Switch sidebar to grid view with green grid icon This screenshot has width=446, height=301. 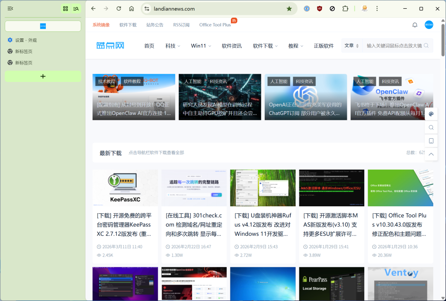pyautogui.click(x=65, y=8)
